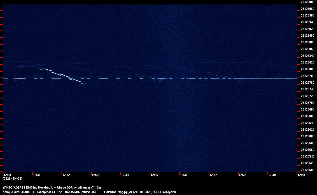
Task: Click the LOPORA-v5g.py QRSS reception text
Action: [x=140, y=192]
